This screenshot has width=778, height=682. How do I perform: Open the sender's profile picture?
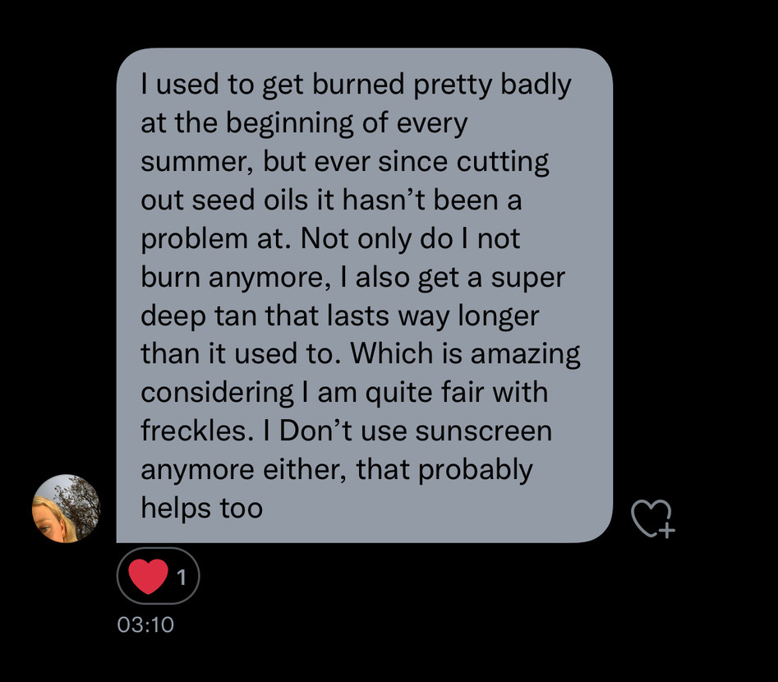(x=66, y=509)
